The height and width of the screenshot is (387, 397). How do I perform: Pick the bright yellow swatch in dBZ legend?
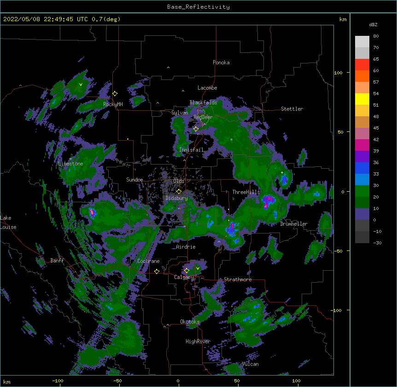click(x=362, y=99)
